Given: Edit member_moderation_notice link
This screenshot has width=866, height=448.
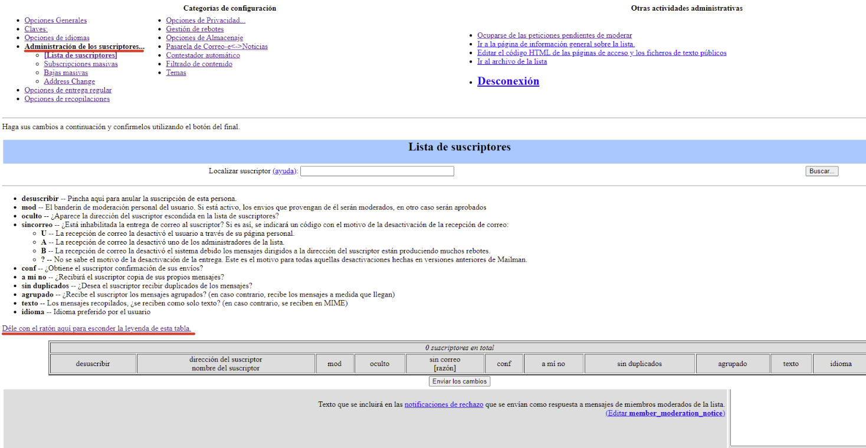Looking at the screenshot, I should [x=665, y=413].
